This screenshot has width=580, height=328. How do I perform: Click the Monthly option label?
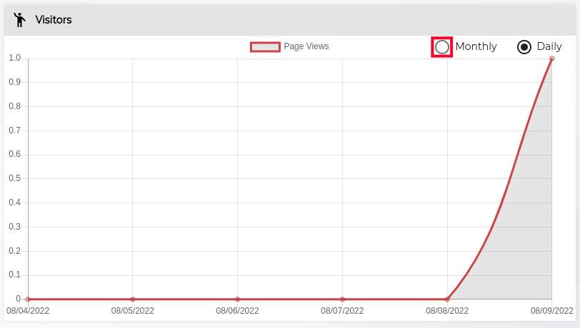point(476,47)
